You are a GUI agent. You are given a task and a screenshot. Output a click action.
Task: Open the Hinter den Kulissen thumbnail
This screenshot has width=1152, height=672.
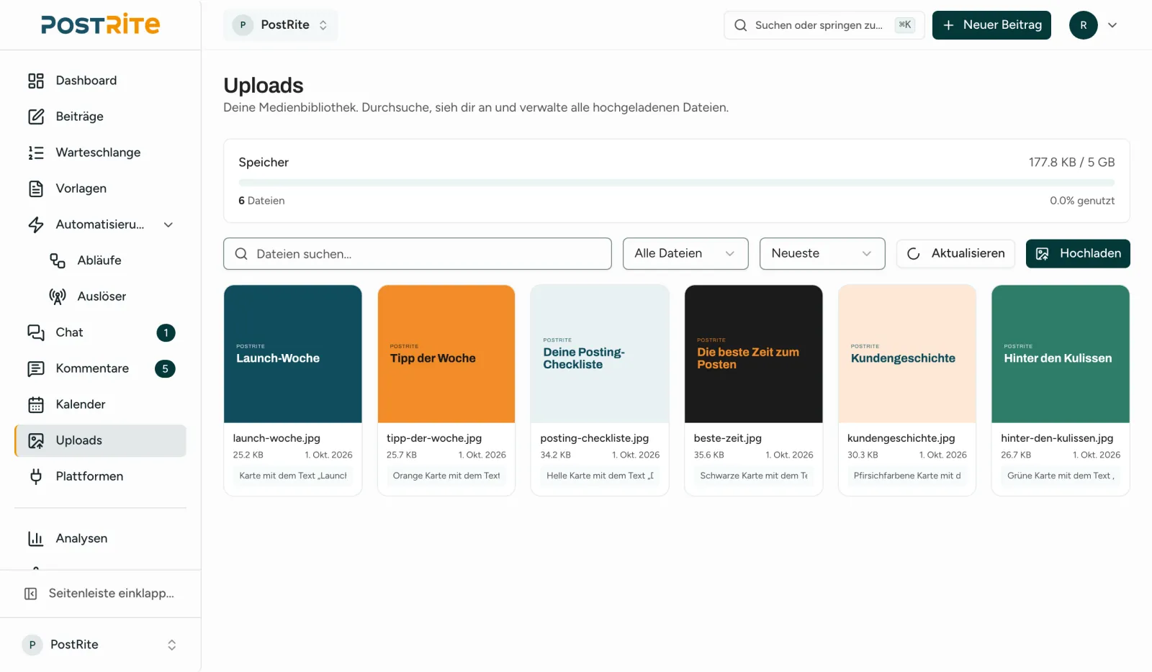point(1061,354)
